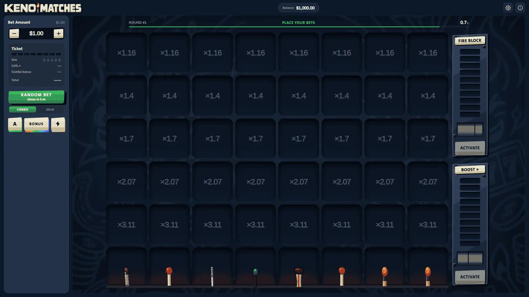This screenshot has width=529, height=297.
Task: Click the ROUND #1 label
Action: point(137,23)
